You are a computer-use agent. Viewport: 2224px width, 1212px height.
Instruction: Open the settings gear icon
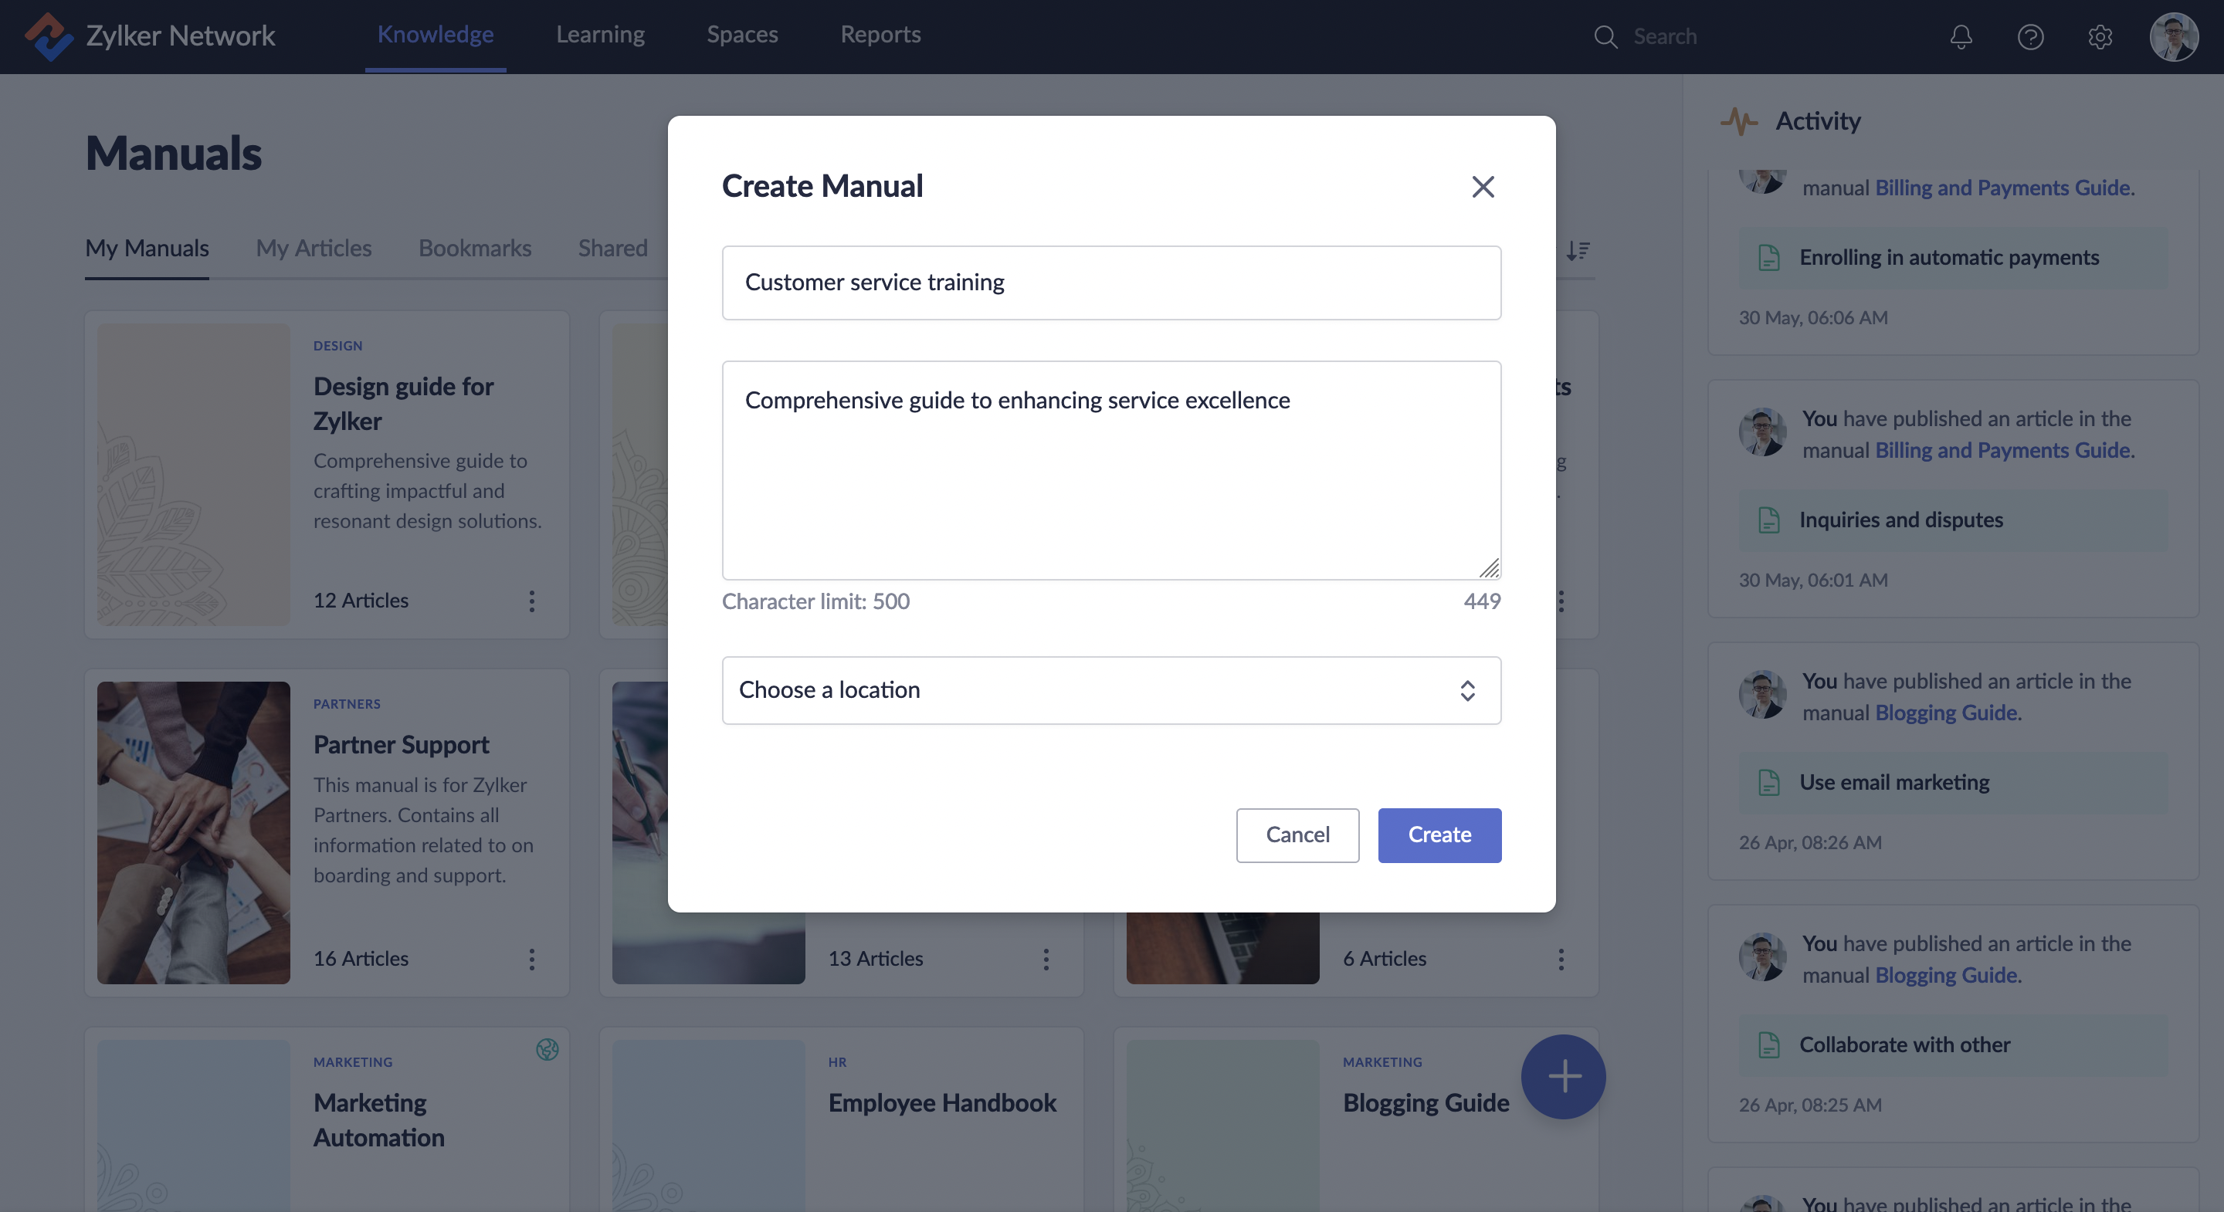[x=2100, y=36]
